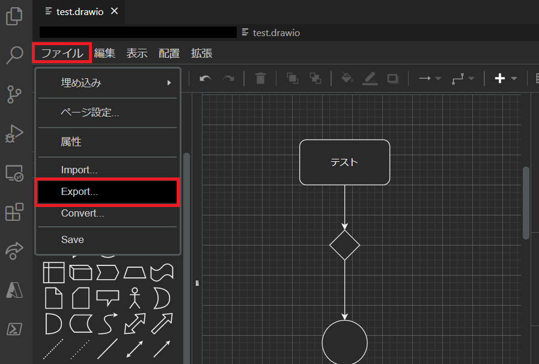Choose Convert... from file menu
Image resolution: width=539 pixels, height=364 pixels.
point(108,214)
